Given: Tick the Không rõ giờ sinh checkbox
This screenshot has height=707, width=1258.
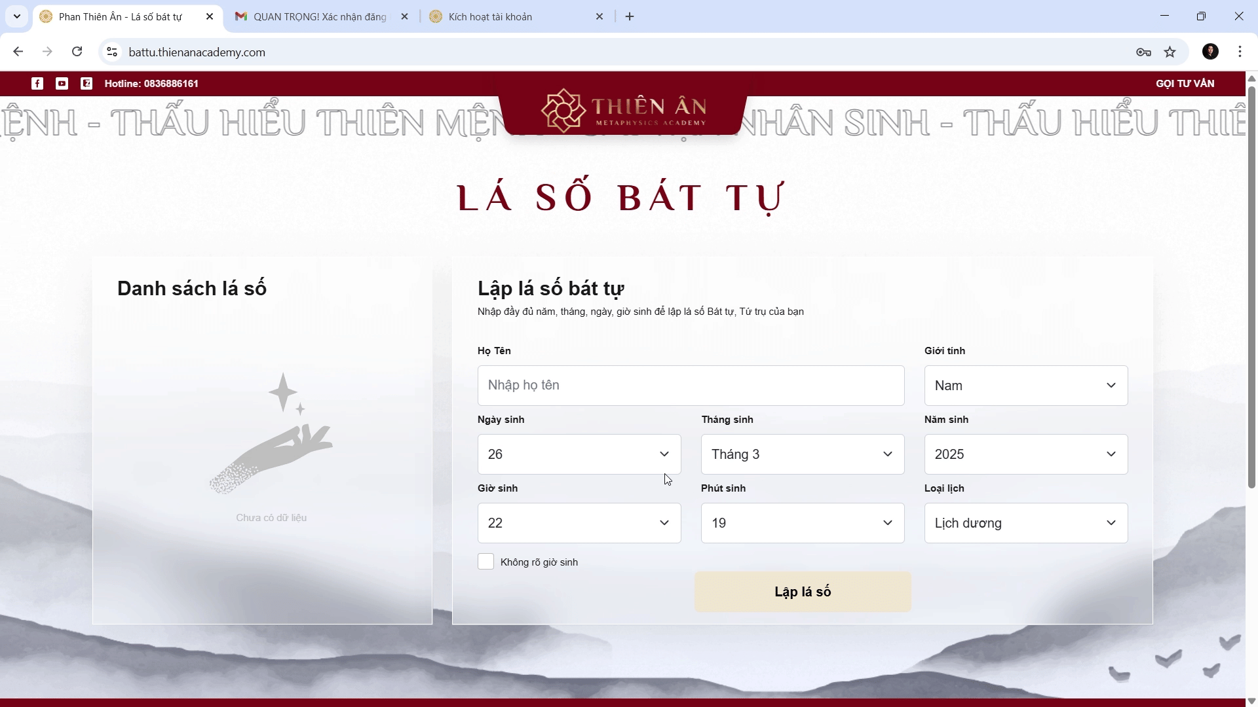Looking at the screenshot, I should click(486, 562).
